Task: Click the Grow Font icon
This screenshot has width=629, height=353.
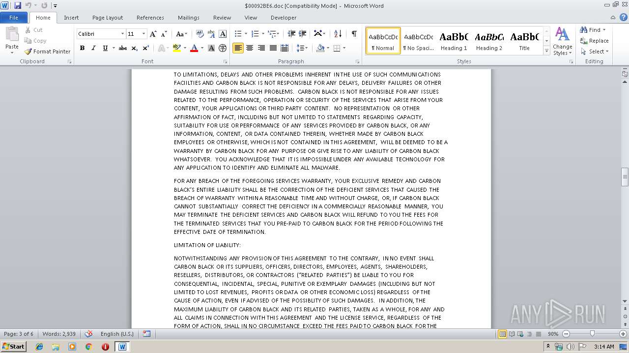Action: (x=153, y=34)
